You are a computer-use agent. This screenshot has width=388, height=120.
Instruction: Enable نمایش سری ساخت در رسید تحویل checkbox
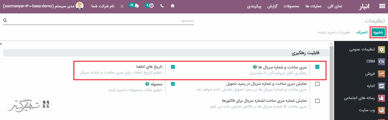coord(317,84)
